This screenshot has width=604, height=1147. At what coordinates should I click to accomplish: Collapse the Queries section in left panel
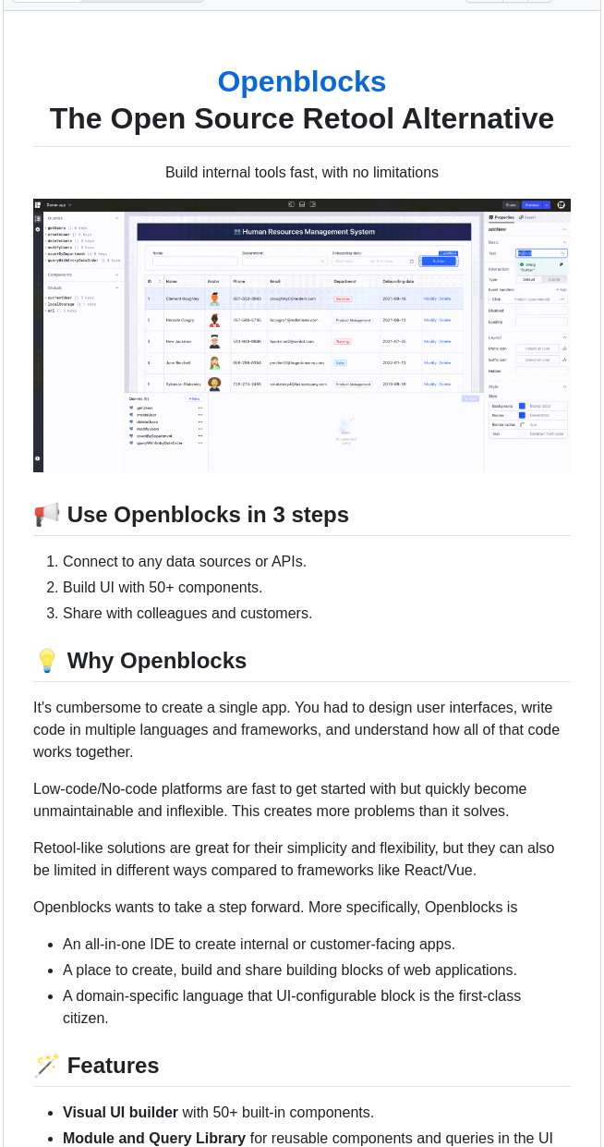click(116, 218)
